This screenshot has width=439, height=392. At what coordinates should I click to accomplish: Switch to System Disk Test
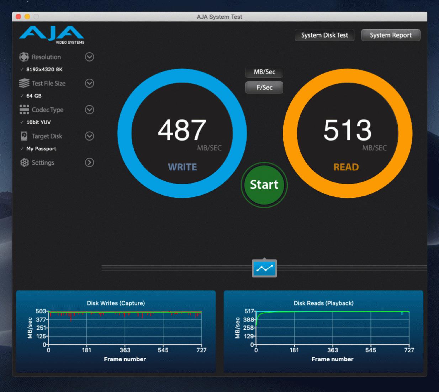(324, 35)
